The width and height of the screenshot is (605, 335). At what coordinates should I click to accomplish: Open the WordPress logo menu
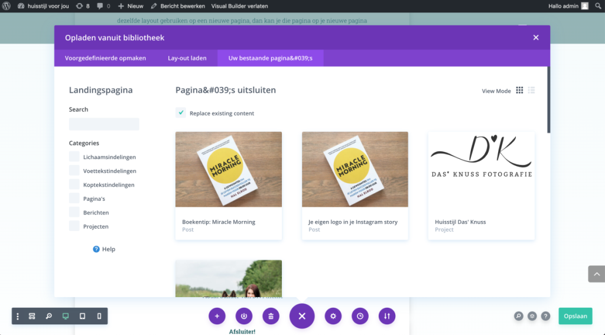pyautogui.click(x=6, y=6)
